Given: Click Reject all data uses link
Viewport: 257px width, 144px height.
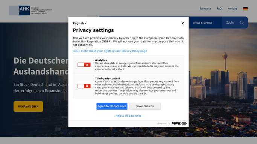Looking at the screenshot, I should 128,116.
